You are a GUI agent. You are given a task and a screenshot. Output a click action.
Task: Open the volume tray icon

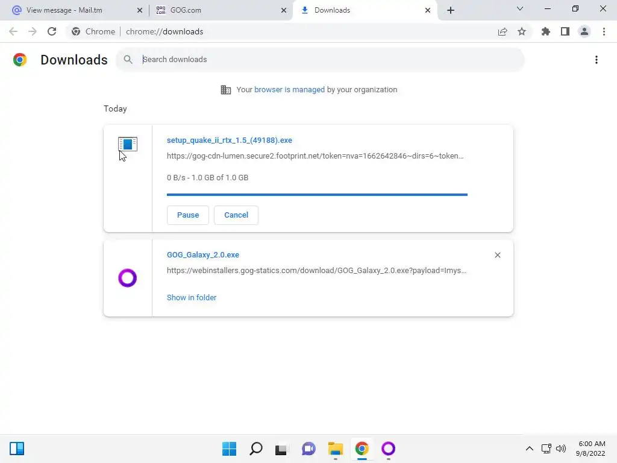tap(561, 449)
